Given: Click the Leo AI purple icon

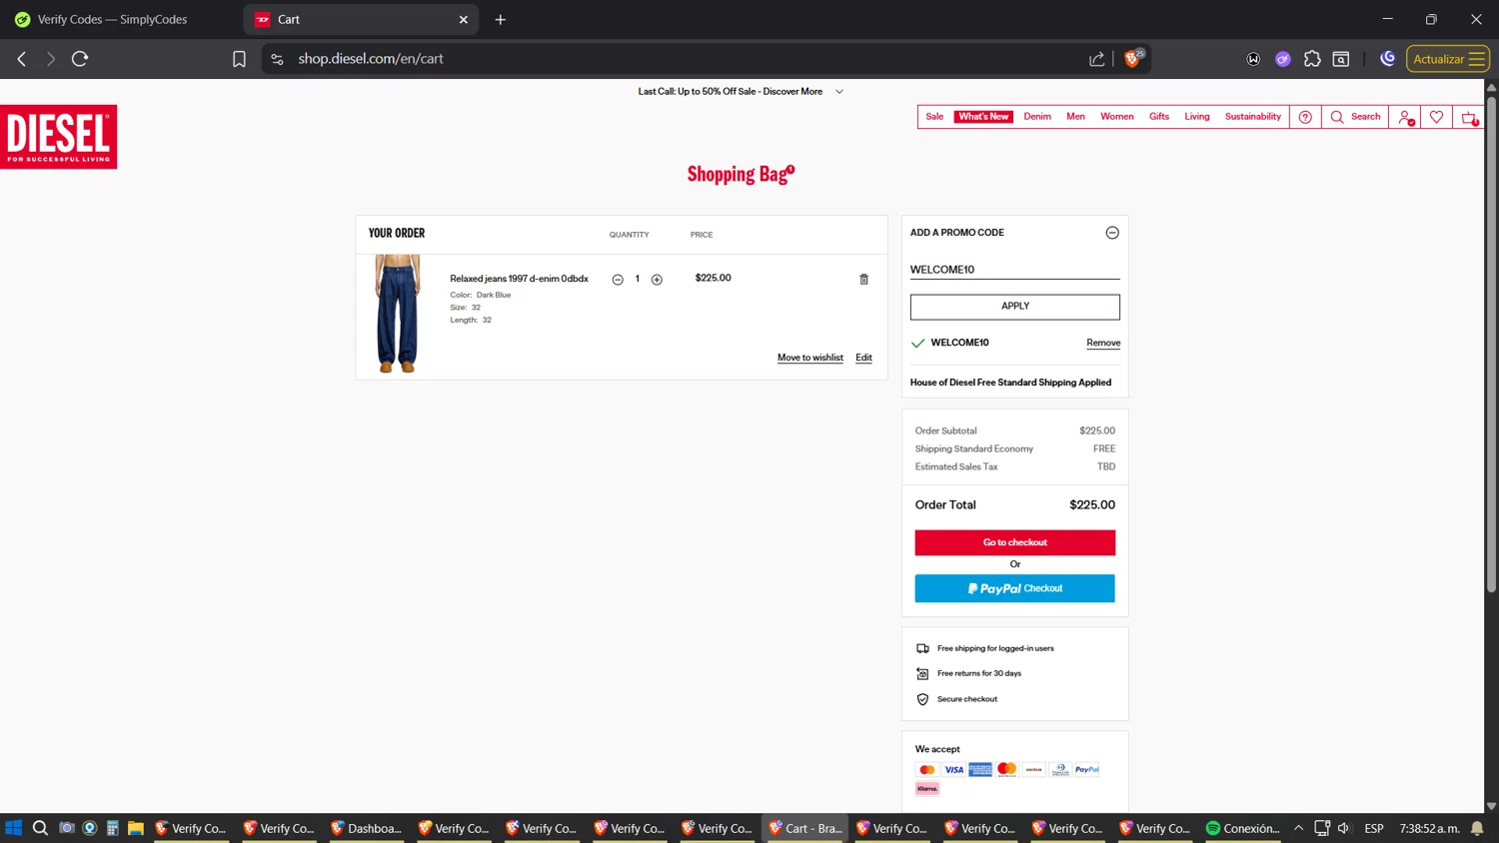Looking at the screenshot, I should coord(1283,59).
